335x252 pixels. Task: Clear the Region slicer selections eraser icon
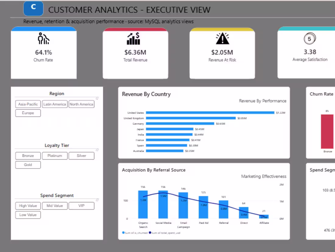coord(97,98)
